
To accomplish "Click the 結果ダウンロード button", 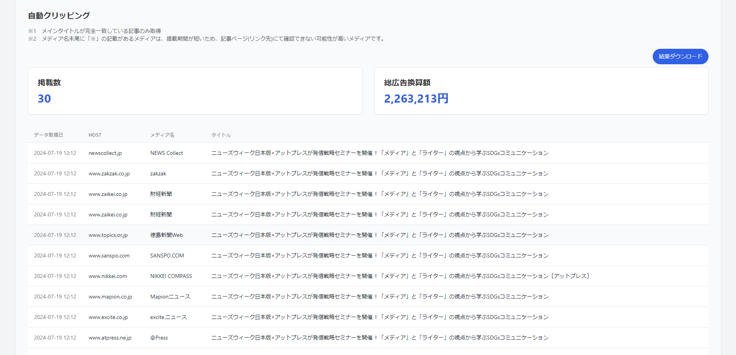I will point(680,57).
